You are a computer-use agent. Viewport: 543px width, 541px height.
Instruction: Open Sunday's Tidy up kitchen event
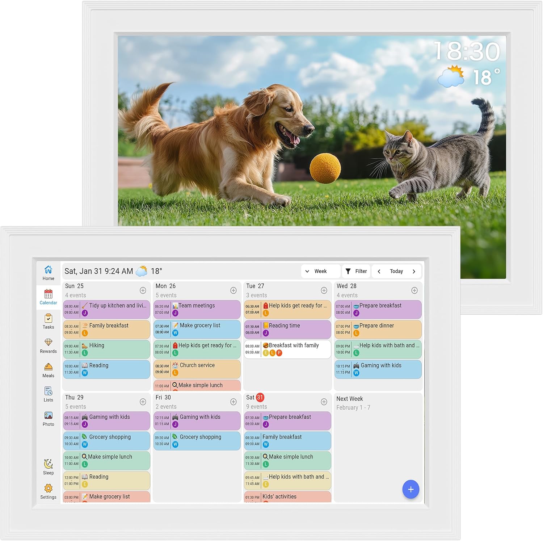[x=106, y=309]
